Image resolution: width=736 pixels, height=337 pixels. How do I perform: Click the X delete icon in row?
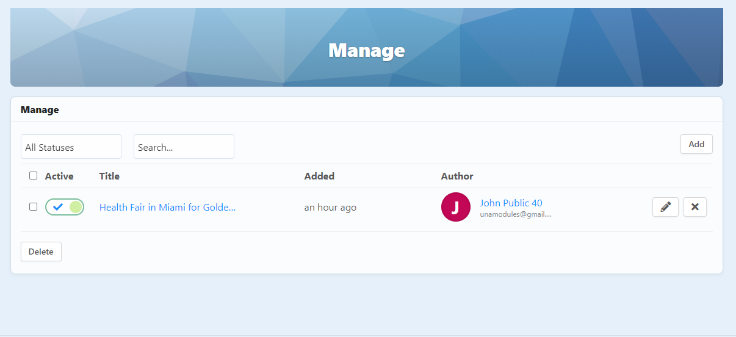[x=695, y=207]
